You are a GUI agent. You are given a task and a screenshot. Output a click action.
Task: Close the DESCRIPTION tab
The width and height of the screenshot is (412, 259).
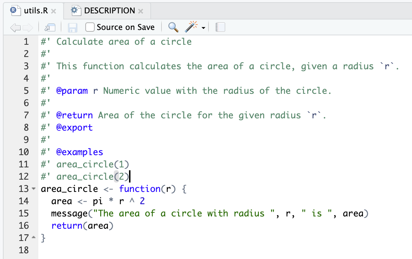click(x=141, y=11)
